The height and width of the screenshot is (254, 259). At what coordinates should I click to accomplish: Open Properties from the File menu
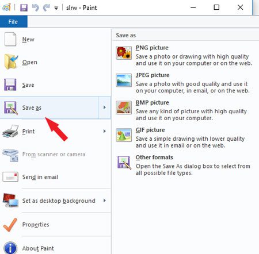(x=36, y=225)
